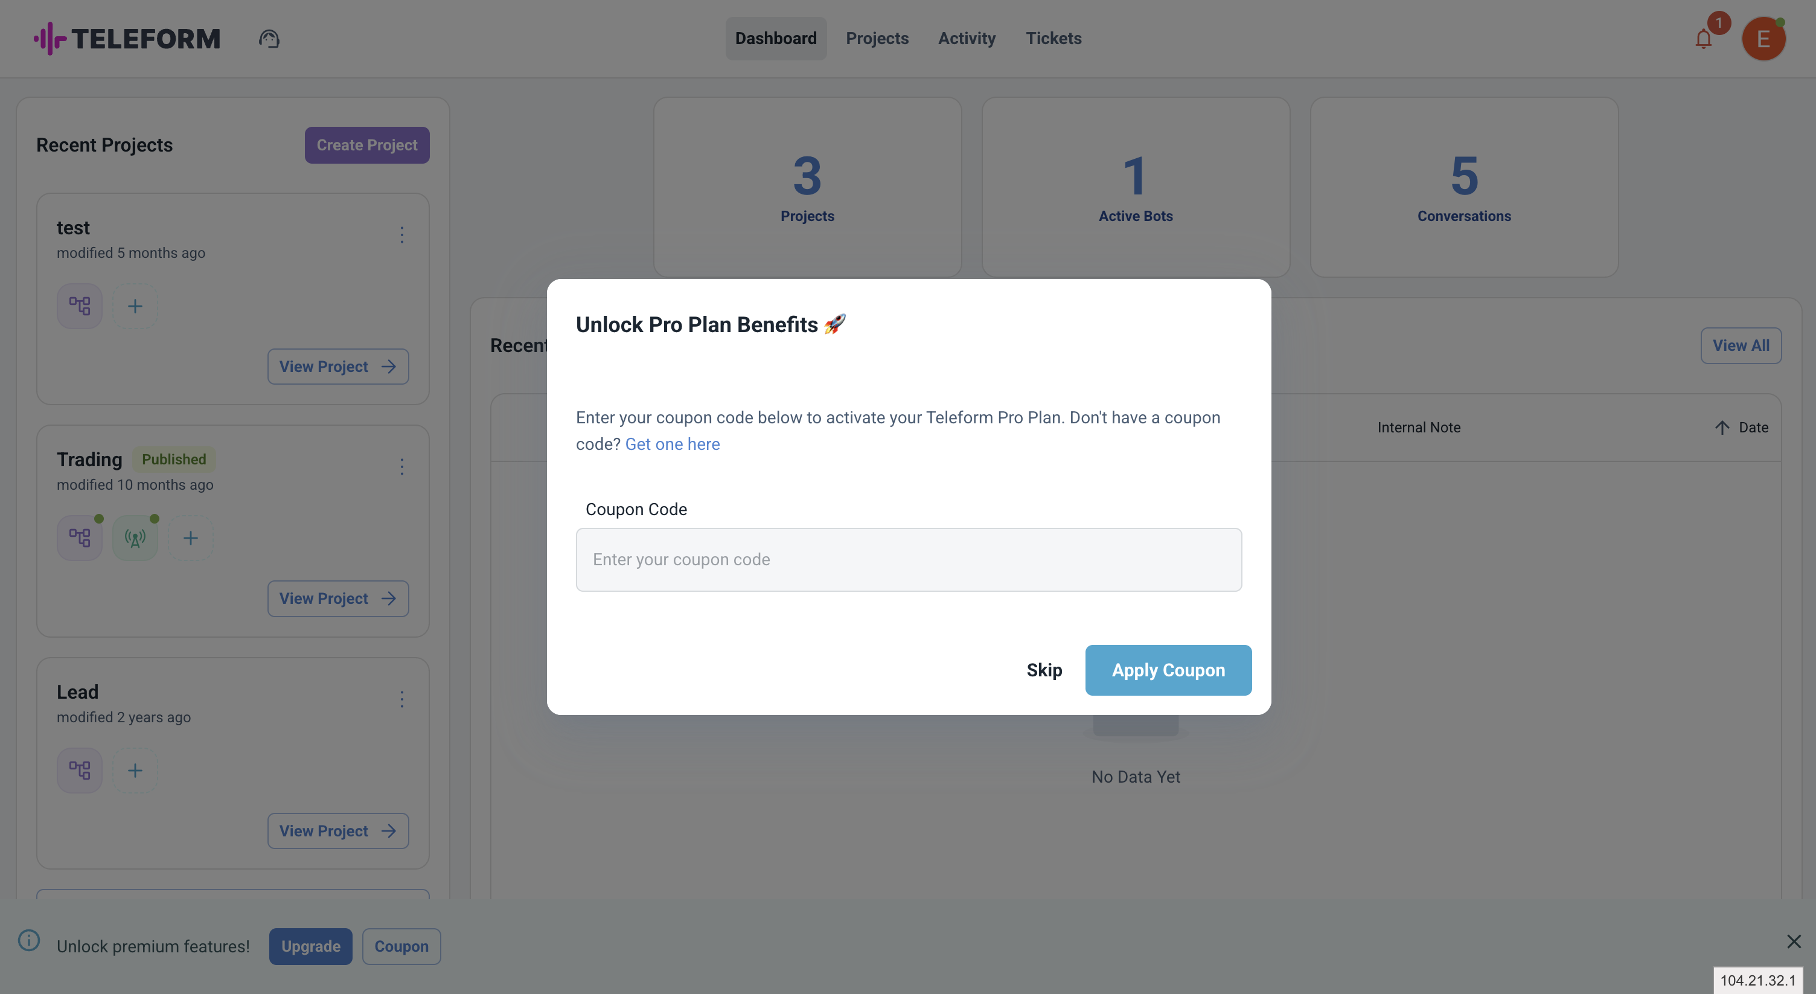
Task: Click 'Unlock premium features!' text
Action: pyautogui.click(x=153, y=946)
